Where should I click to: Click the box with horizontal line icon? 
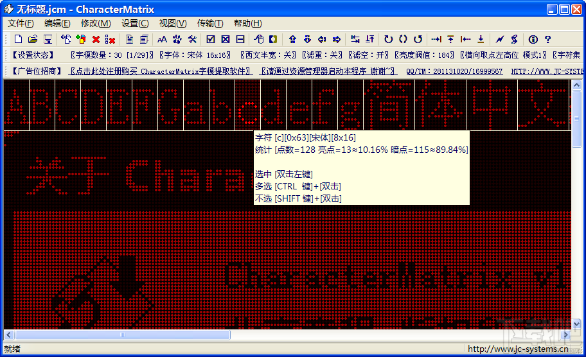click(240, 39)
